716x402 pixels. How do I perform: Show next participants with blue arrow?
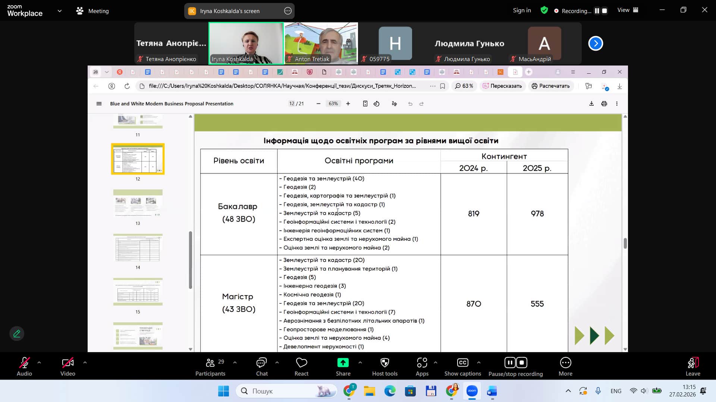[x=595, y=44]
